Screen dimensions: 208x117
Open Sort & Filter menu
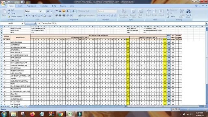tap(182, 13)
